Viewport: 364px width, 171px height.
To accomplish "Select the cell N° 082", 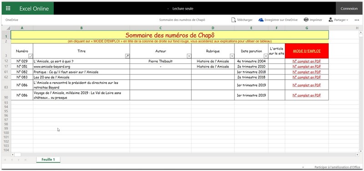I will (x=22, y=72).
